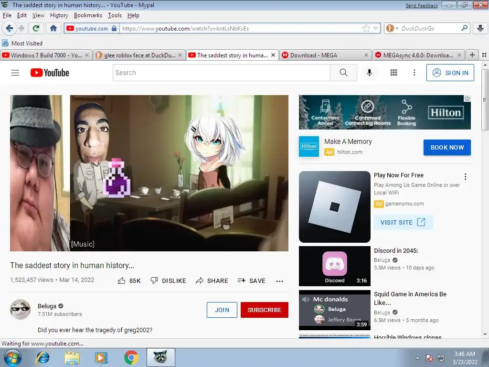Open the Edit menu

coord(22,15)
